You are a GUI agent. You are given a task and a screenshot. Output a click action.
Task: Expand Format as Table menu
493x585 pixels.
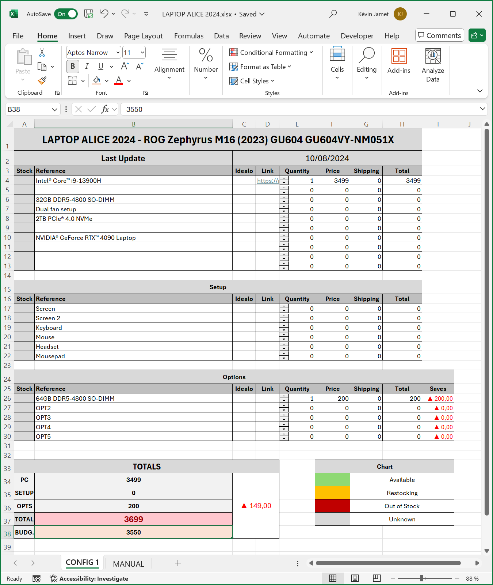click(260, 67)
